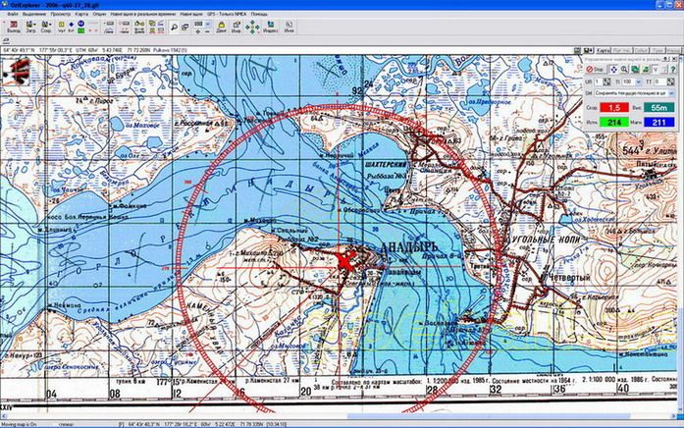Open the Опции menu
The height and width of the screenshot is (428, 684).
[x=99, y=14]
